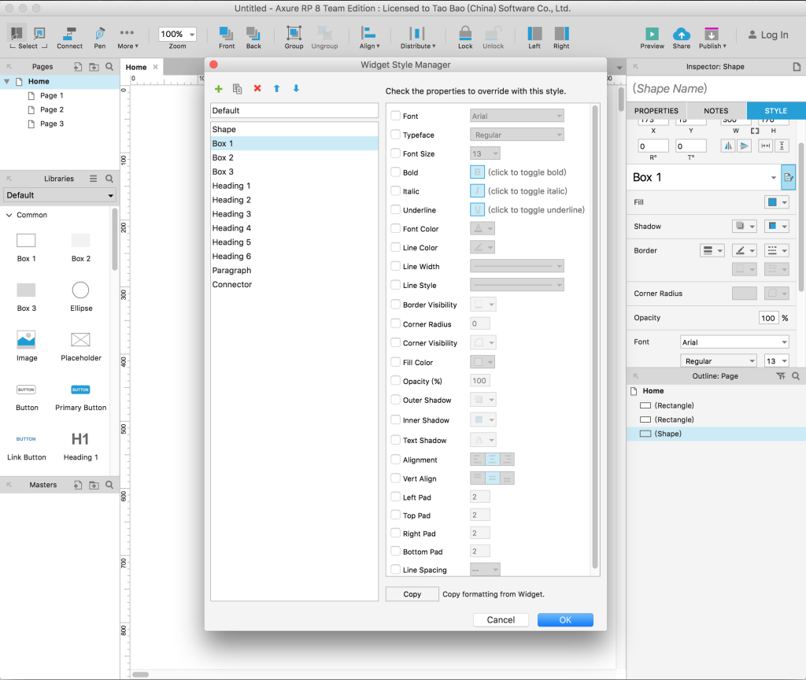This screenshot has height=680, width=806.
Task: Lock the selected widget
Action: coord(465,38)
